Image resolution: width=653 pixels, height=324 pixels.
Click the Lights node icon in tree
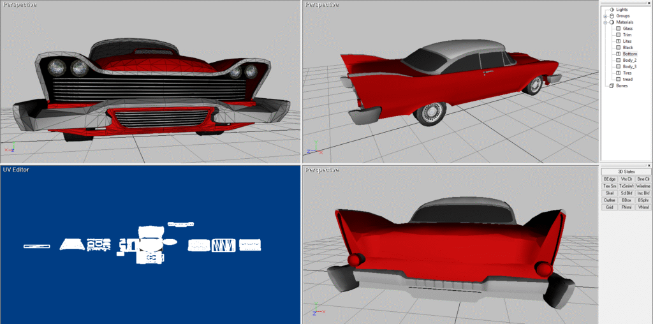coord(612,10)
